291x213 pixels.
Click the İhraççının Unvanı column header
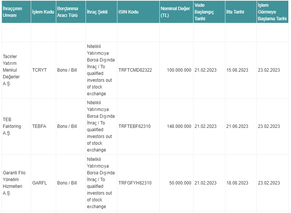pos(16,12)
